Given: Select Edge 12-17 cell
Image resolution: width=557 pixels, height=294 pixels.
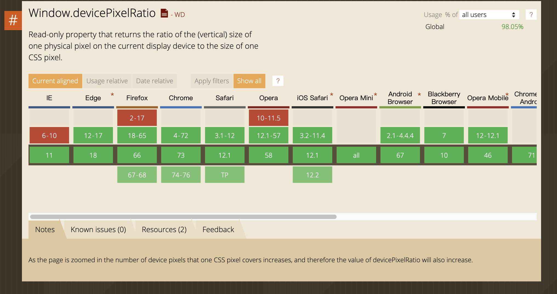Looking at the screenshot, I should (93, 135).
